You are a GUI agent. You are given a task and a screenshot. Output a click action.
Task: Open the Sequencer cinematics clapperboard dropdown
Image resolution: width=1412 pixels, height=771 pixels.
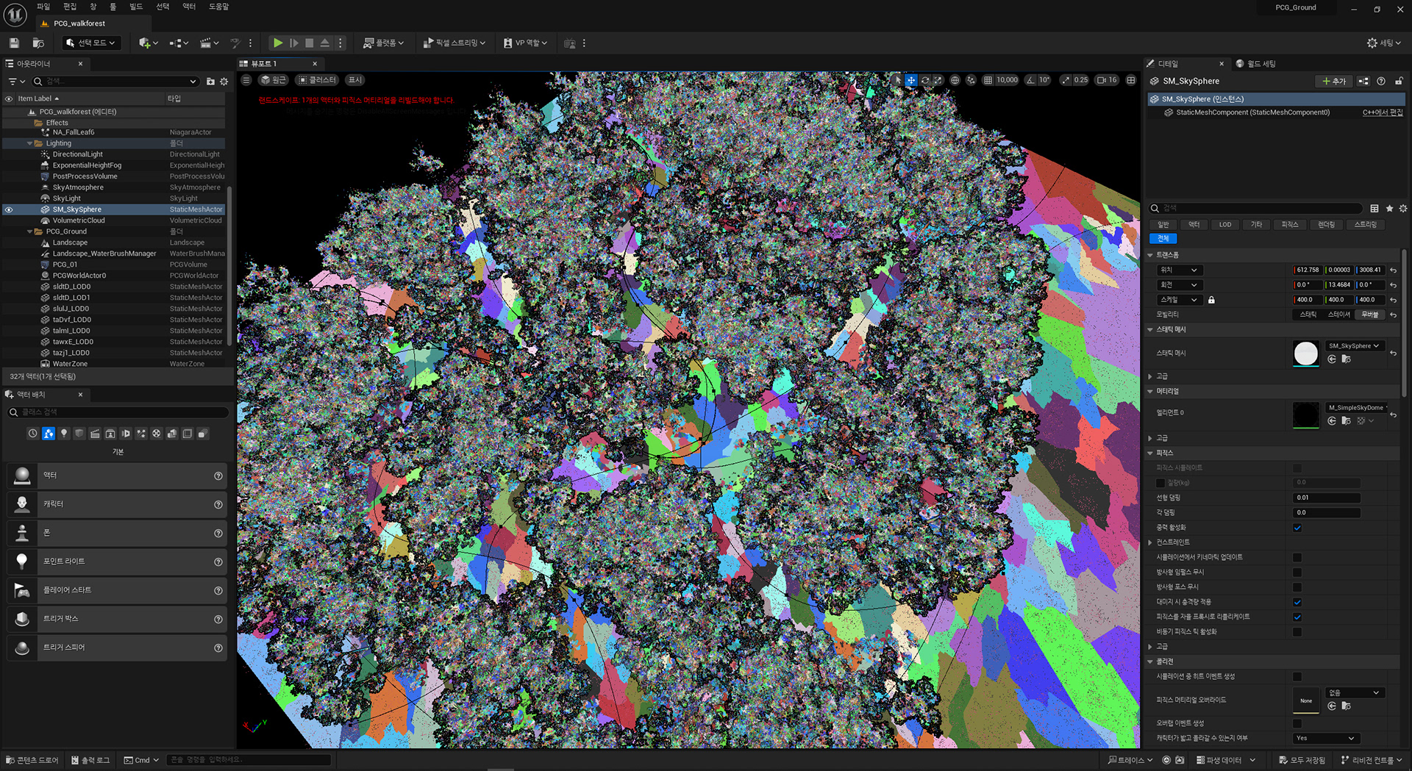point(210,43)
